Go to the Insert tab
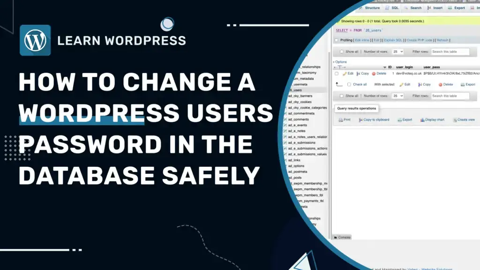Viewport: 480px width, 270px height. pyautogui.click(x=438, y=8)
